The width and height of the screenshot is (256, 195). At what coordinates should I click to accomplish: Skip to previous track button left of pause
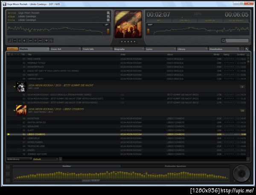[31, 41]
